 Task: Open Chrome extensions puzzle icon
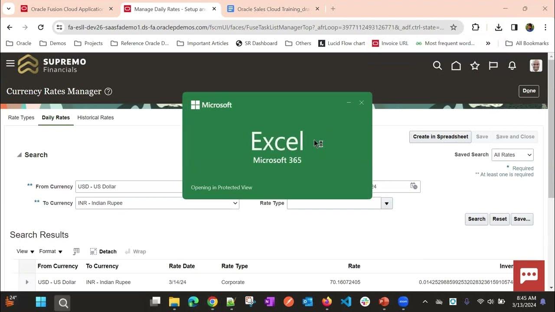click(x=476, y=27)
